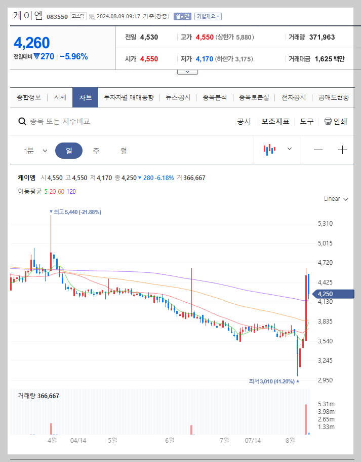Zoom in using the plus icon

[342, 150]
